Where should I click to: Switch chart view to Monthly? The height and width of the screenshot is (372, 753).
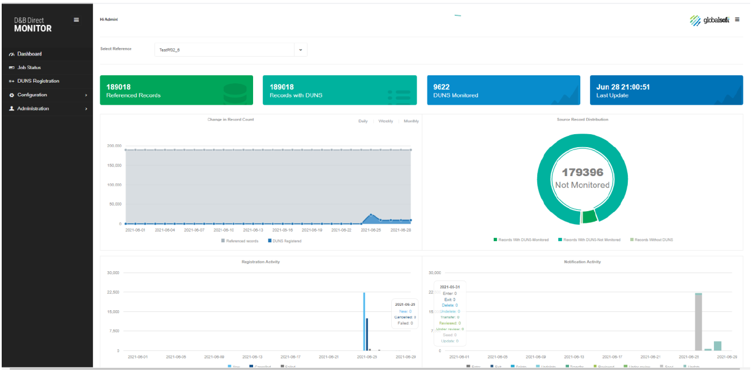pyautogui.click(x=411, y=121)
